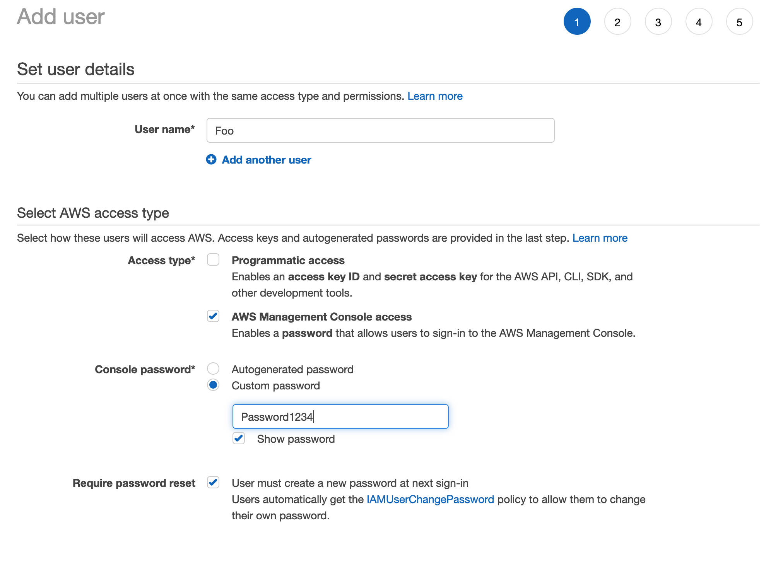Go to wizard step 1 circle

(x=577, y=21)
